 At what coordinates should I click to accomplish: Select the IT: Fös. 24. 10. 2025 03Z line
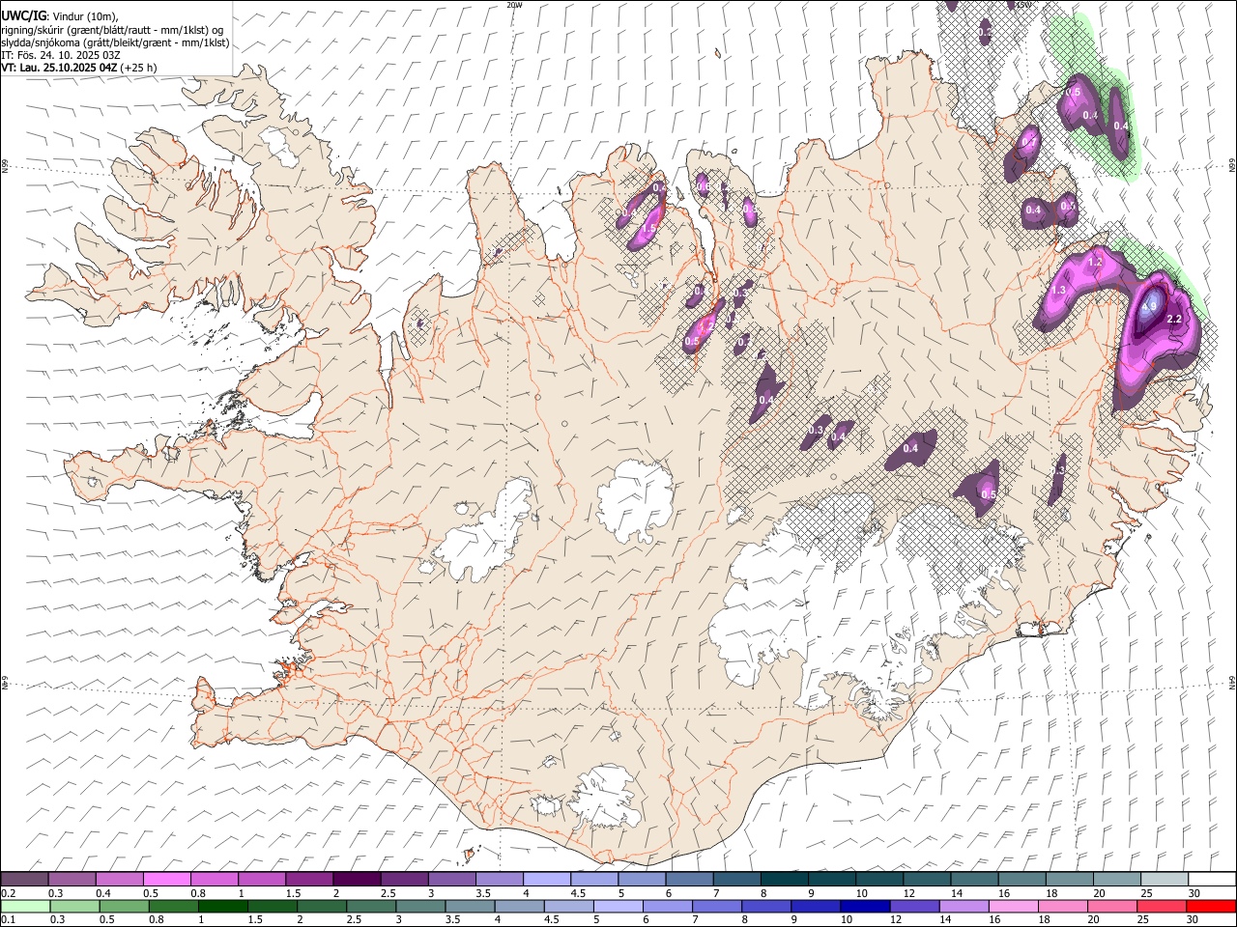[x=60, y=55]
